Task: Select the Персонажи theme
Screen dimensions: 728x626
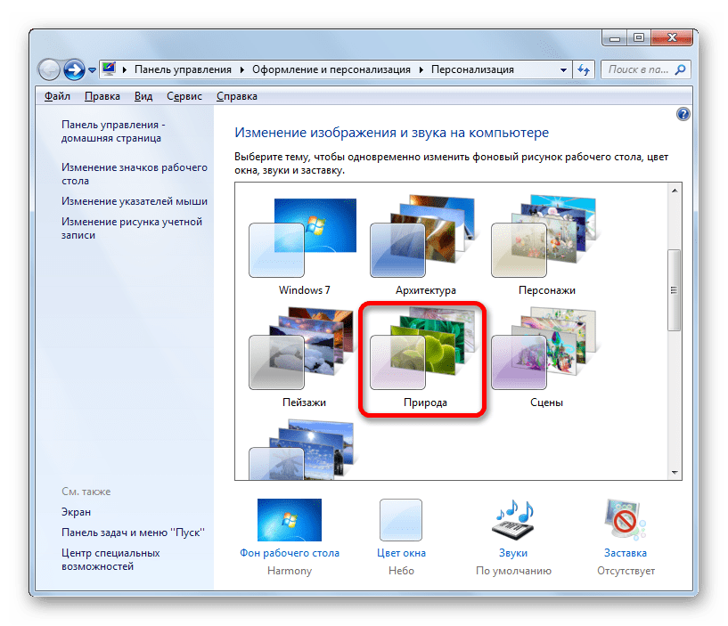Action: pyautogui.click(x=546, y=246)
